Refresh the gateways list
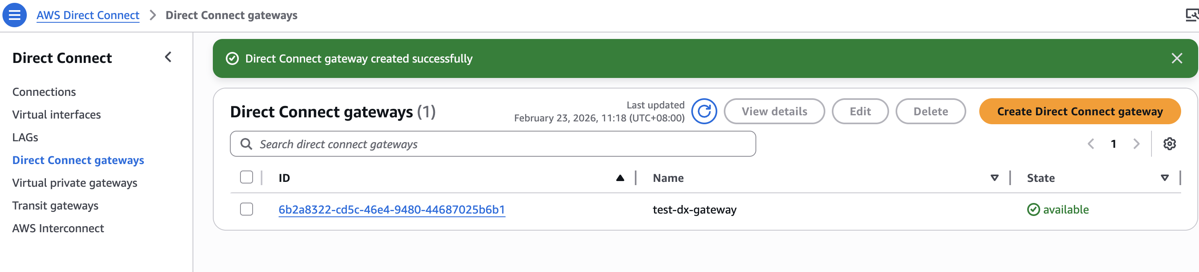The width and height of the screenshot is (1199, 272). pyautogui.click(x=703, y=112)
